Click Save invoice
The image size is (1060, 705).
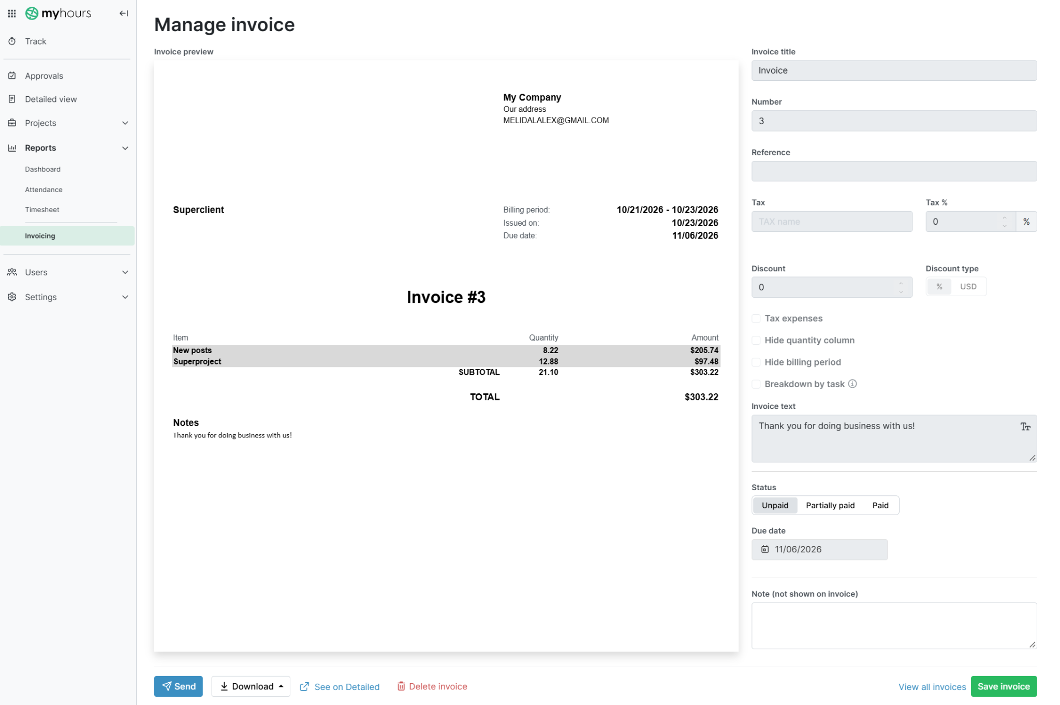coord(1004,686)
